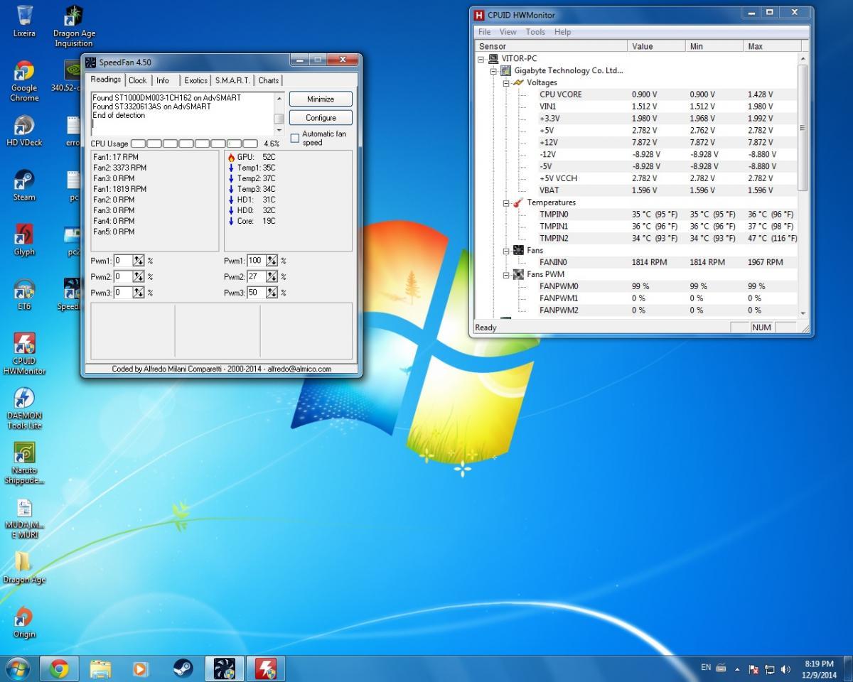The image size is (853, 682).
Task: Open the Dragon Age Inquisition desktop shortcut
Action: pyautogui.click(x=74, y=26)
